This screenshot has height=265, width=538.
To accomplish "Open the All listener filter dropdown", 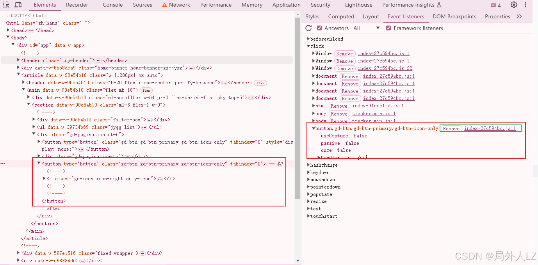I will click(x=366, y=28).
